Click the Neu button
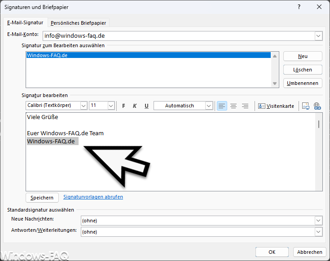The image size is (330, 261). [x=303, y=56]
